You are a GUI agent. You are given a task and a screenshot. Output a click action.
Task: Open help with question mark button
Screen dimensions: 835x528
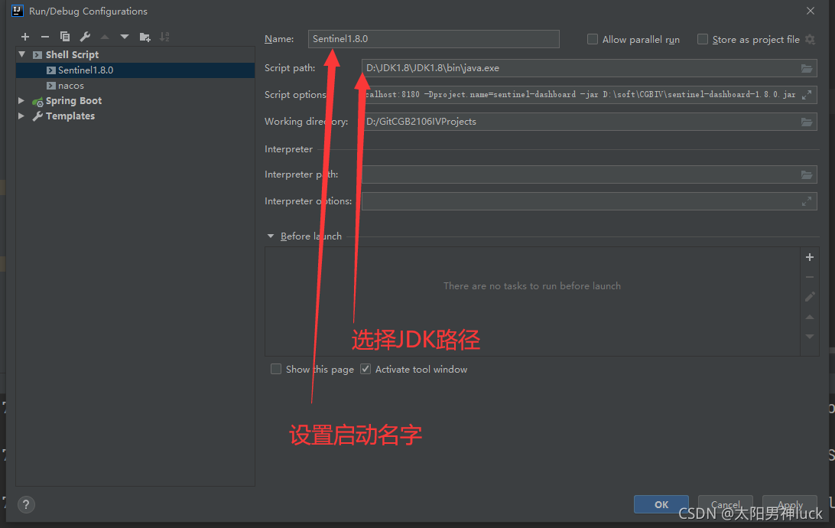click(26, 504)
